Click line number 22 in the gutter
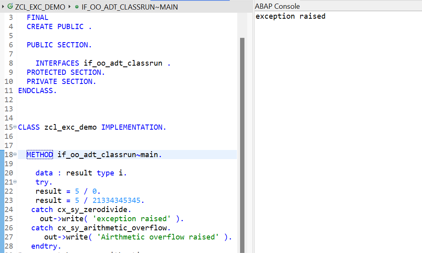The height and width of the screenshot is (253, 422). point(9,191)
